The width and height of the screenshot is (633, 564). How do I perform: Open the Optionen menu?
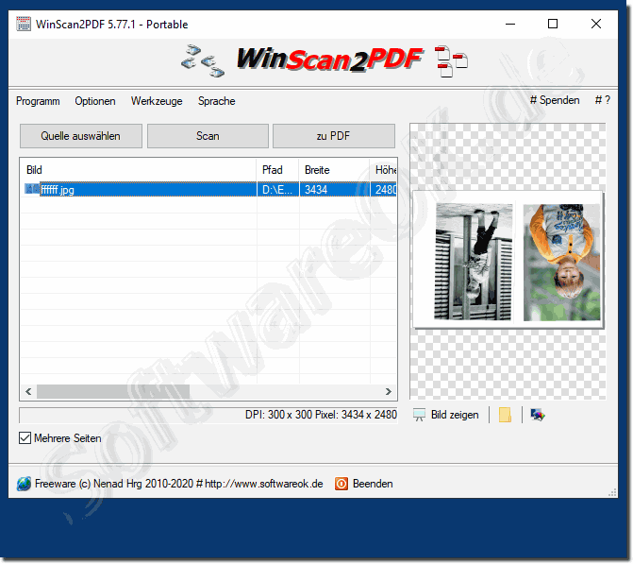tap(95, 101)
